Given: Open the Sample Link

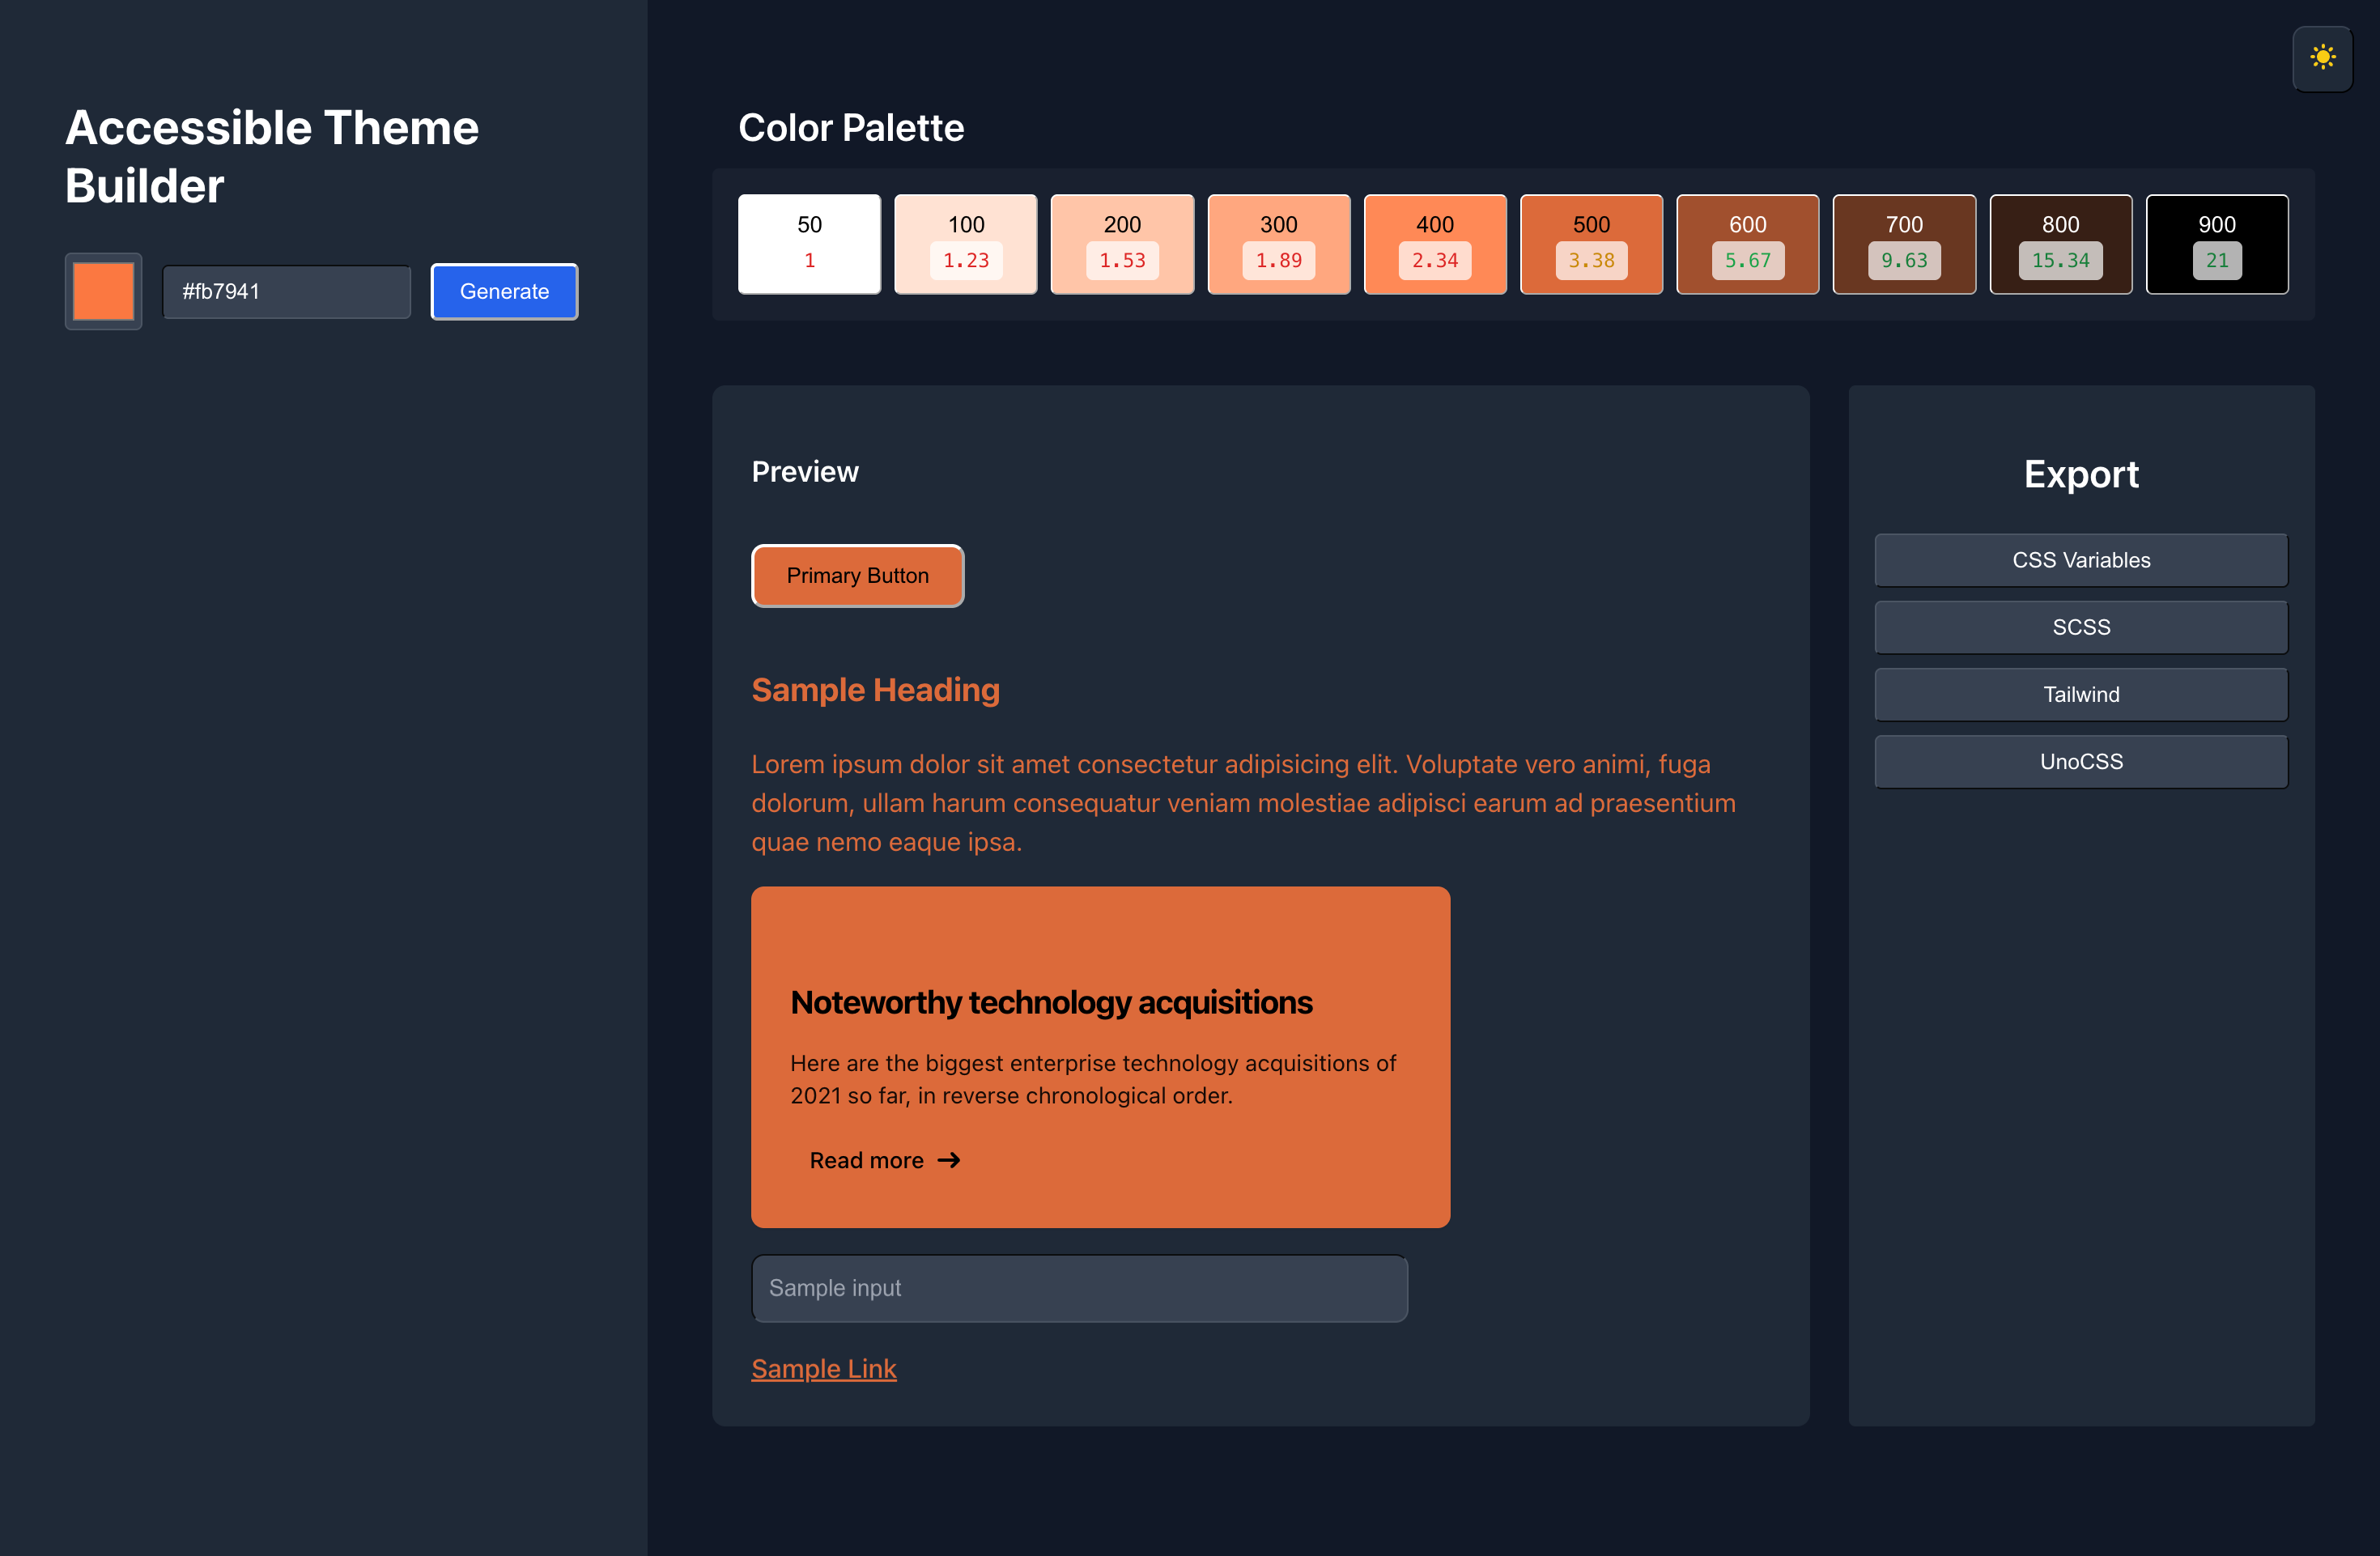Looking at the screenshot, I should [823, 1368].
